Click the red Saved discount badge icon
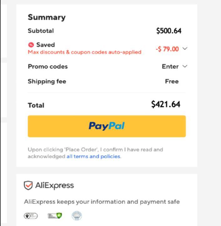221x226 pixels. (31, 45)
